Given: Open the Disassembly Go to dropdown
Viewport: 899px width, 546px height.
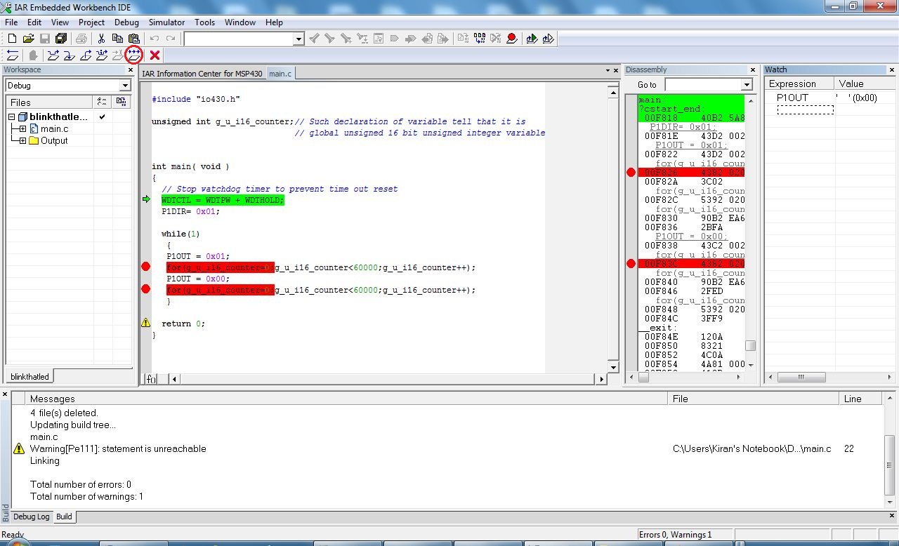Looking at the screenshot, I should [747, 85].
